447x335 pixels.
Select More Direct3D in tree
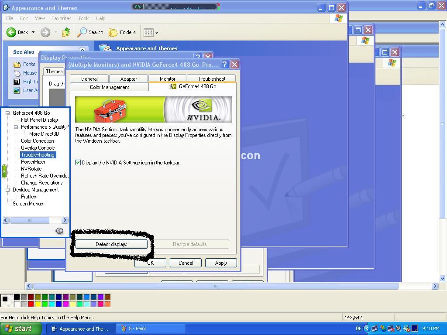(44, 134)
